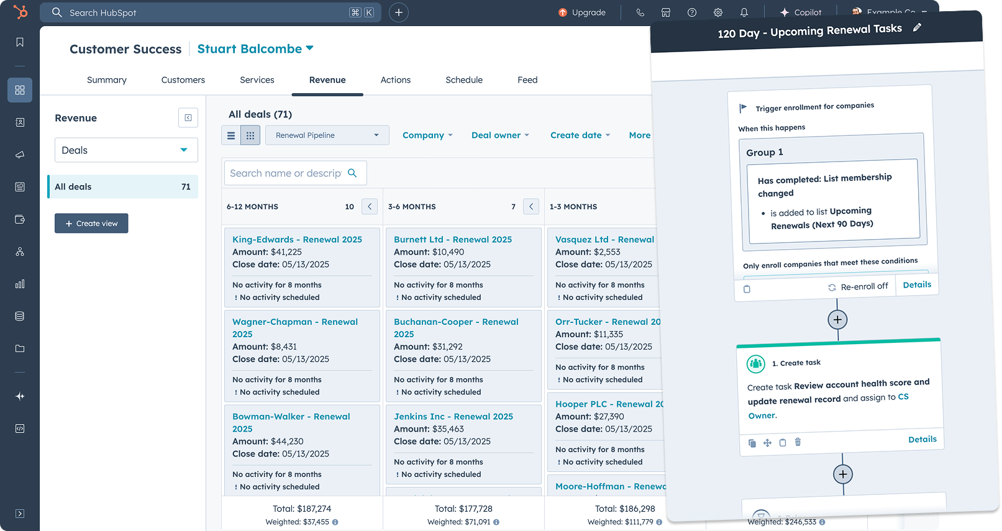Viewport: 1002px width, 531px height.
Task: Collapse the 3-6 MONTHS column
Action: click(x=531, y=207)
